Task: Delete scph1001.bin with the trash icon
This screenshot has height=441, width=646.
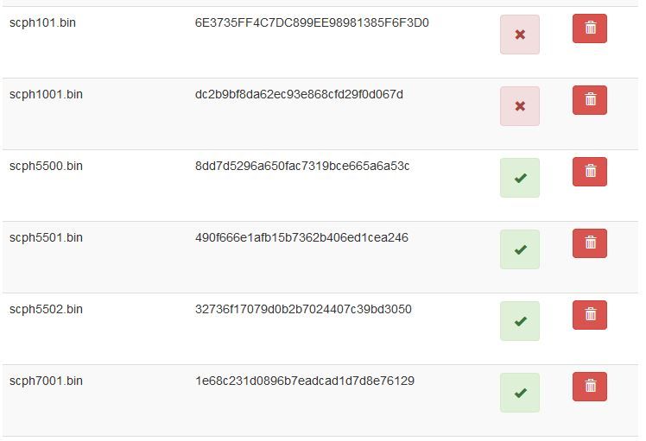Action: tap(589, 100)
